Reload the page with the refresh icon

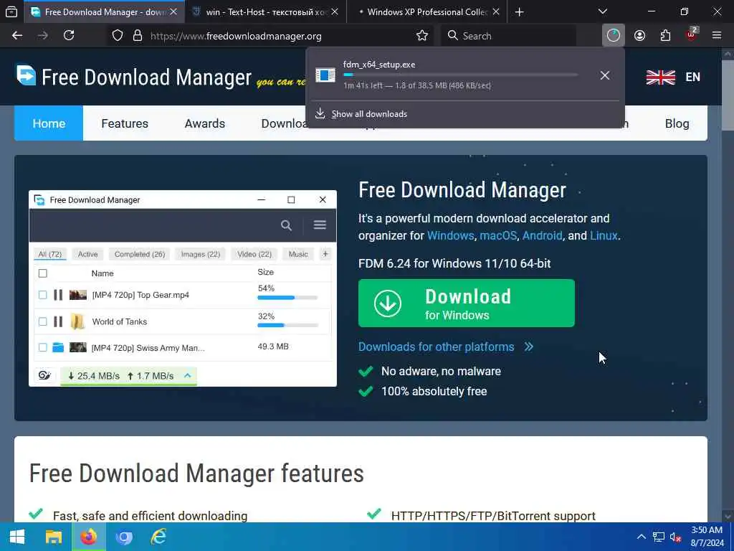(x=69, y=36)
